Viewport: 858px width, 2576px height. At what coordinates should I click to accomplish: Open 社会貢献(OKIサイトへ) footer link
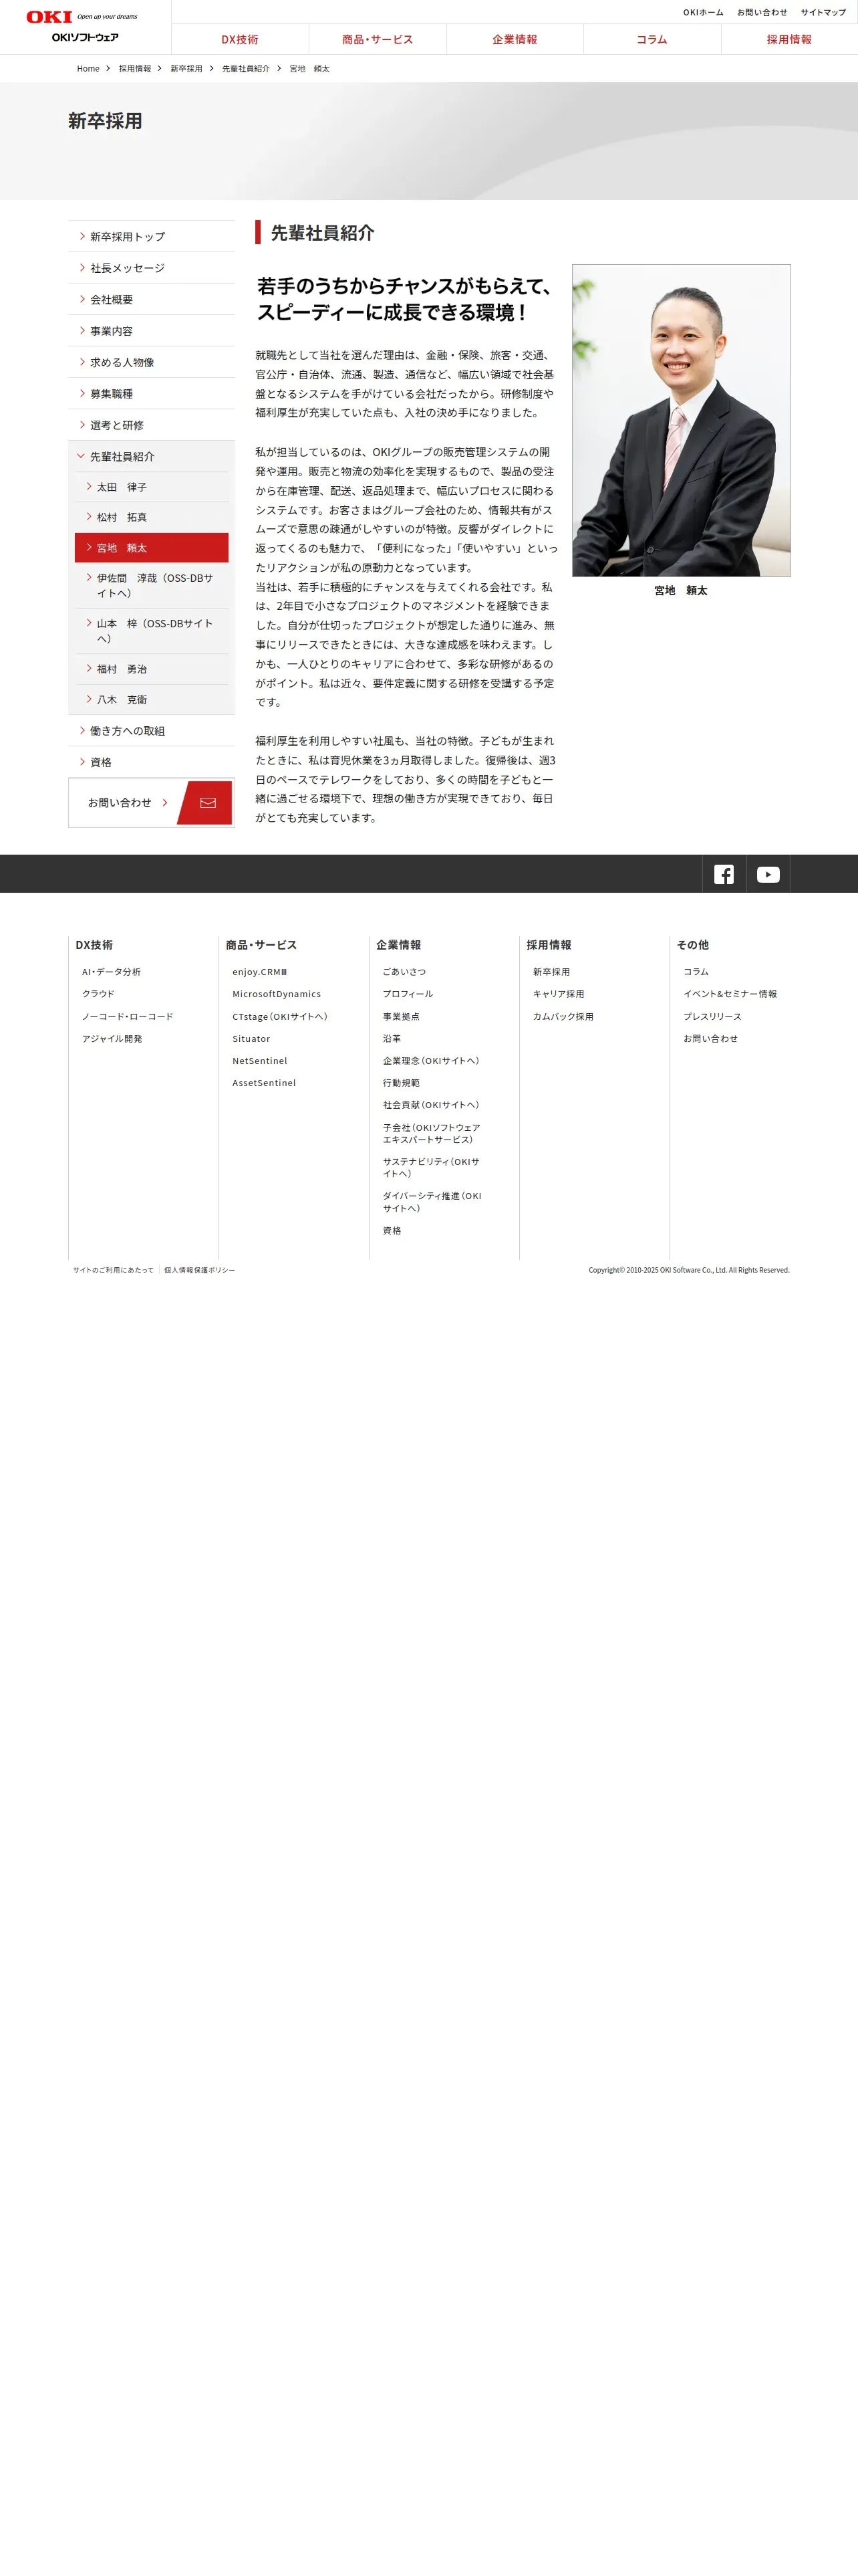pyautogui.click(x=432, y=1105)
